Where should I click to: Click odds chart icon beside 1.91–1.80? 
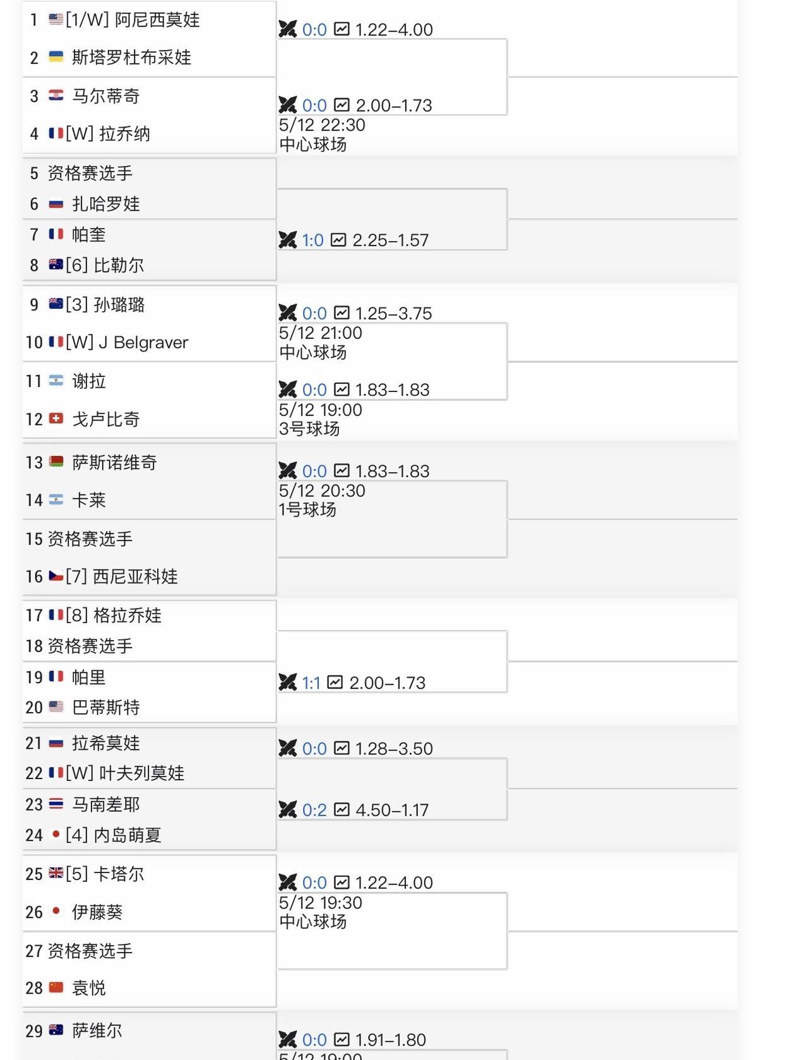click(342, 1039)
